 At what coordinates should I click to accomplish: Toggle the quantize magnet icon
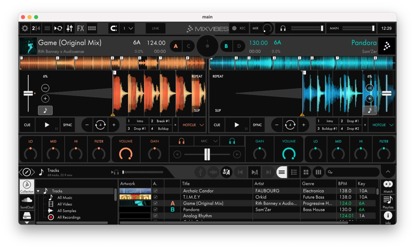pos(114,28)
